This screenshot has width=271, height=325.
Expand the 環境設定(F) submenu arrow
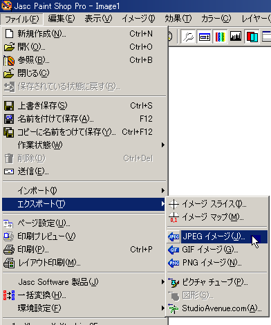click(163, 308)
